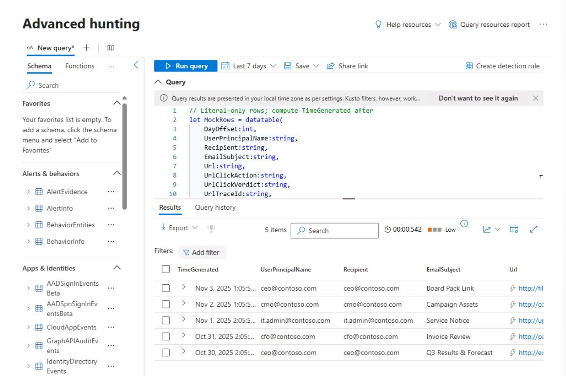The image size is (566, 376).
Task: Dismiss the time zone notice with X
Action: pyautogui.click(x=535, y=98)
